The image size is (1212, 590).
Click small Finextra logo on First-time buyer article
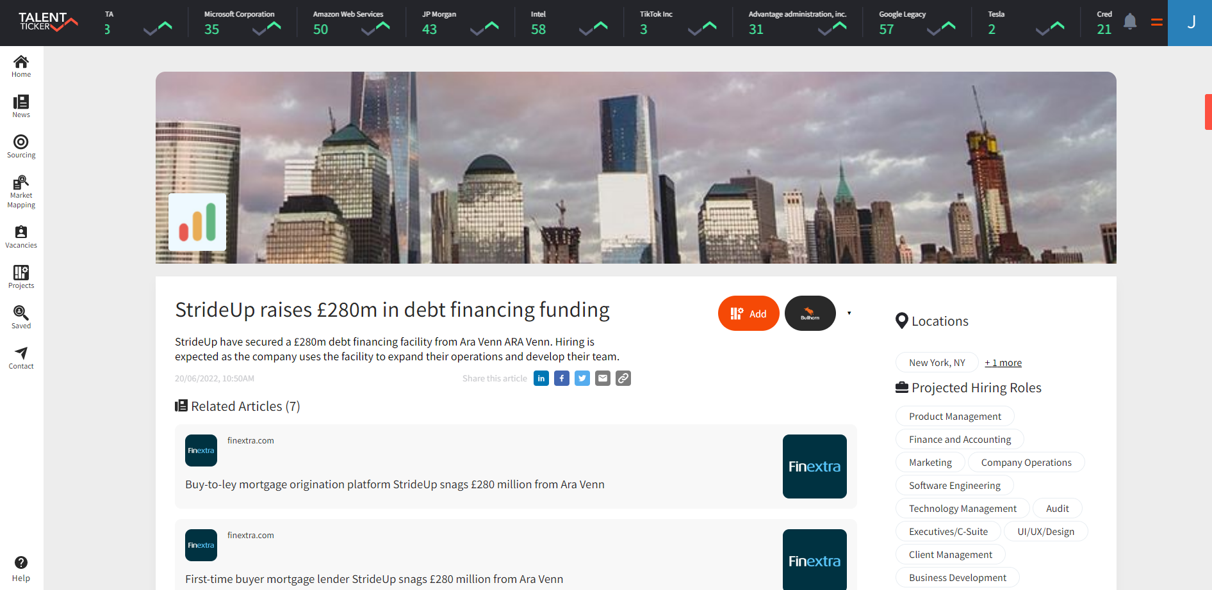[x=201, y=545]
